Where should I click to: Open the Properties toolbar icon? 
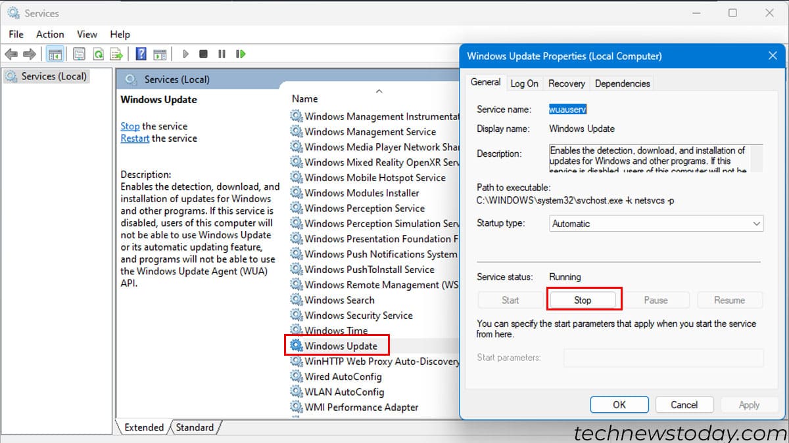(79, 53)
